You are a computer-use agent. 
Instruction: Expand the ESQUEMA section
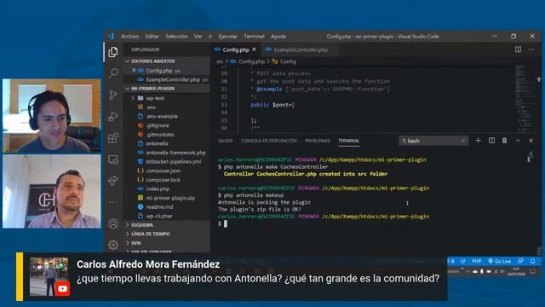(x=167, y=225)
